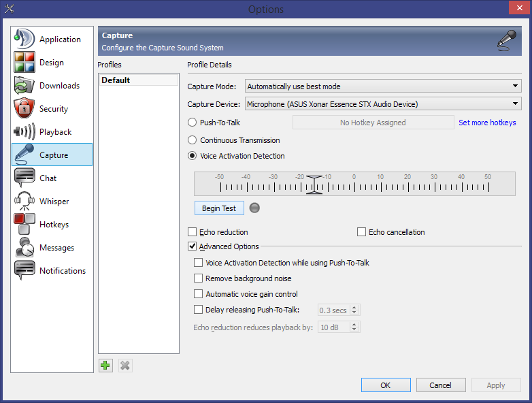
Task: Select the Default profile entry
Action: tap(116, 80)
